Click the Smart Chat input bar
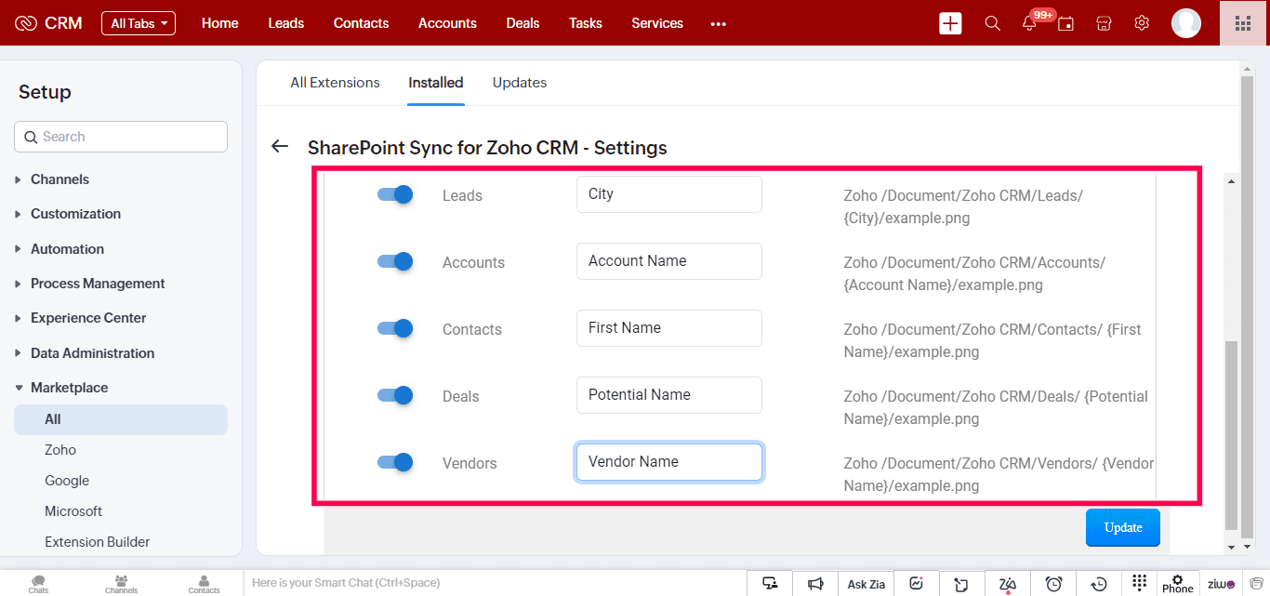 (x=496, y=583)
